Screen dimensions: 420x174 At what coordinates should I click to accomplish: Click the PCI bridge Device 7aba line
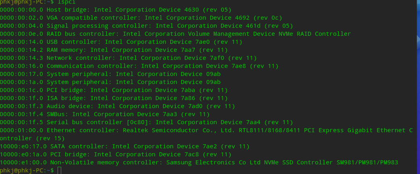tap(114, 90)
